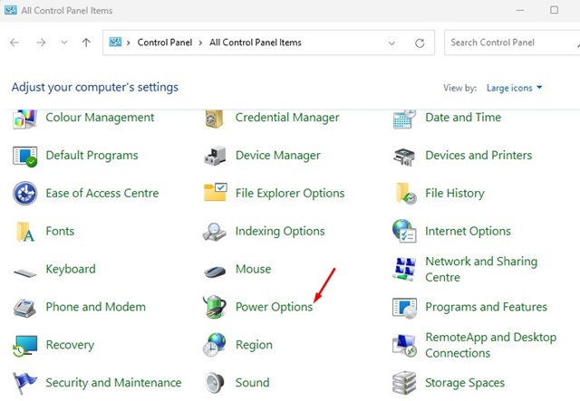
Task: Open Ease of Access Centre link
Action: (x=102, y=193)
